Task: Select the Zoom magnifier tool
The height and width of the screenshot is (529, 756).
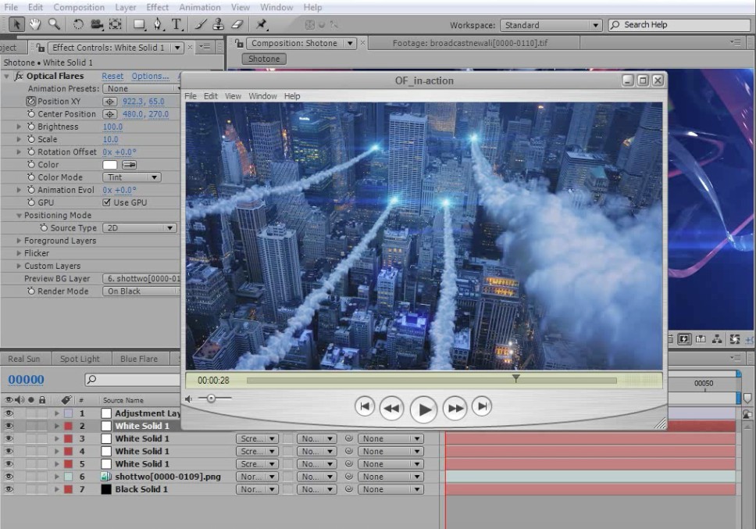Action: 54,24
